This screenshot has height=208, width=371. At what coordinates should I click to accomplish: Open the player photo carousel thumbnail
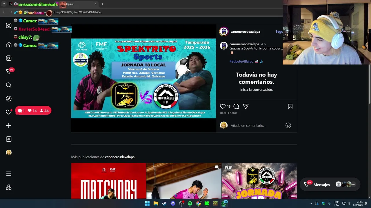tap(184, 181)
